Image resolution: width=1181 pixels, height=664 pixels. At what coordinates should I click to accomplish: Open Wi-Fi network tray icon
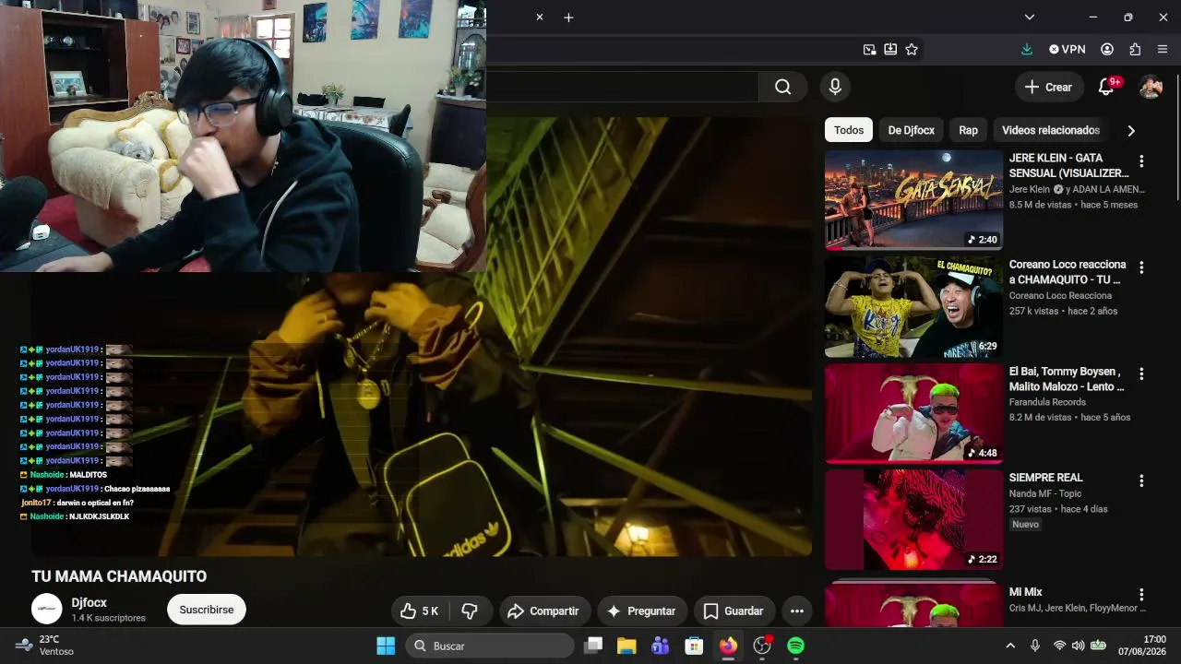pyautogui.click(x=1059, y=646)
